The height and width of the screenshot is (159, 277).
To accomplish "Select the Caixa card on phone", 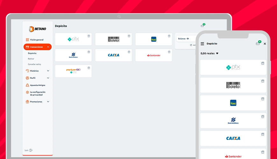I will click(x=233, y=138).
